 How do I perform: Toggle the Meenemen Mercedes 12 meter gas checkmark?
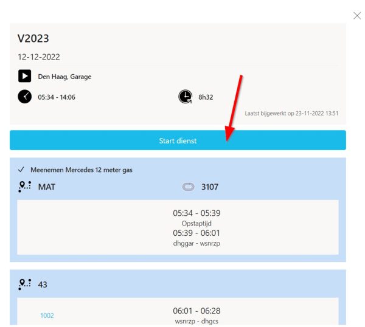click(21, 170)
